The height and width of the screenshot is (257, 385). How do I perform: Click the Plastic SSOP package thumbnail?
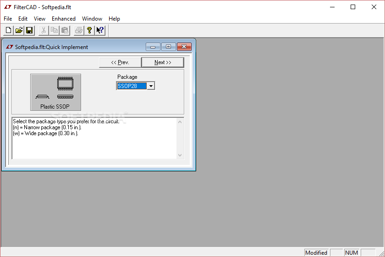click(56, 92)
